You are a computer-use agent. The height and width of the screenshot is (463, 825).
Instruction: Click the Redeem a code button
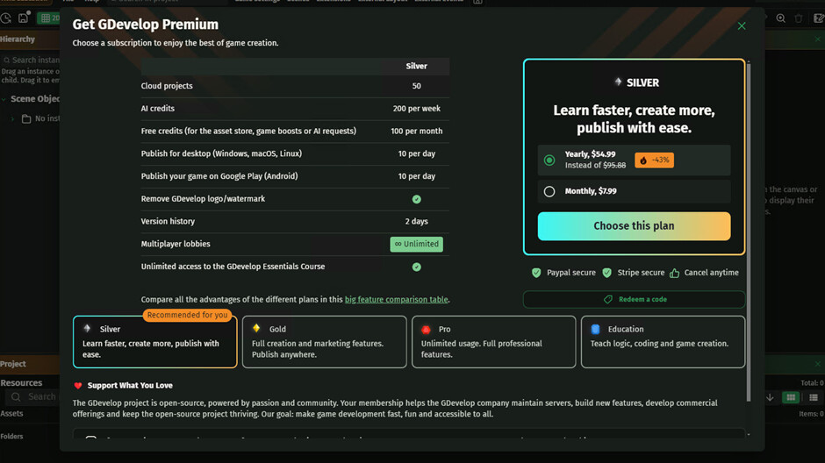pyautogui.click(x=634, y=299)
